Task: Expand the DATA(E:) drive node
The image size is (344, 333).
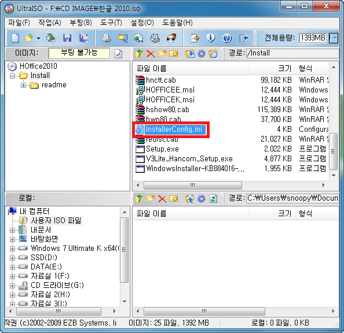Action: (13, 267)
